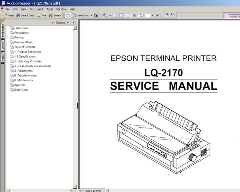240x192 pixels.
Task: Click the Fit Page icon
Action: click(x=122, y=16)
